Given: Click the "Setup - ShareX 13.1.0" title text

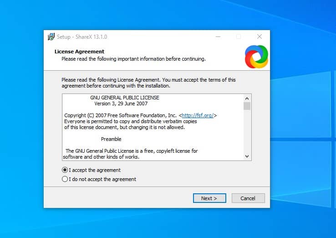Looking at the screenshot, I should (82, 37).
